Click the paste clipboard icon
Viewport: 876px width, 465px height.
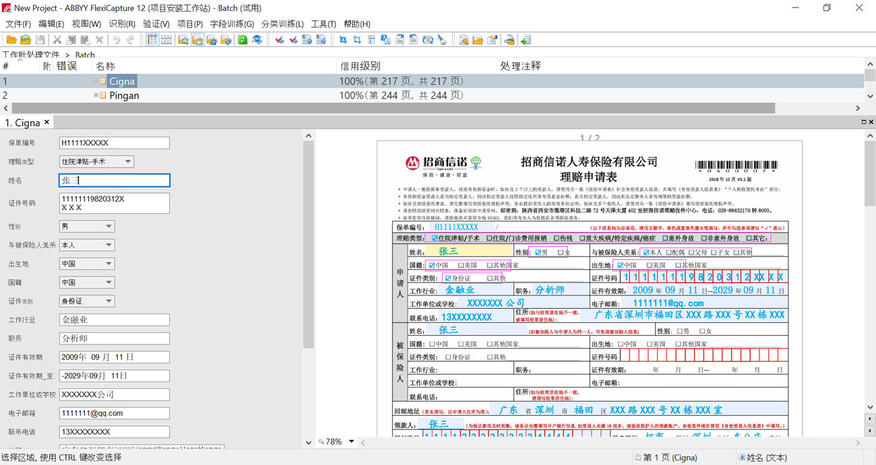[85, 40]
